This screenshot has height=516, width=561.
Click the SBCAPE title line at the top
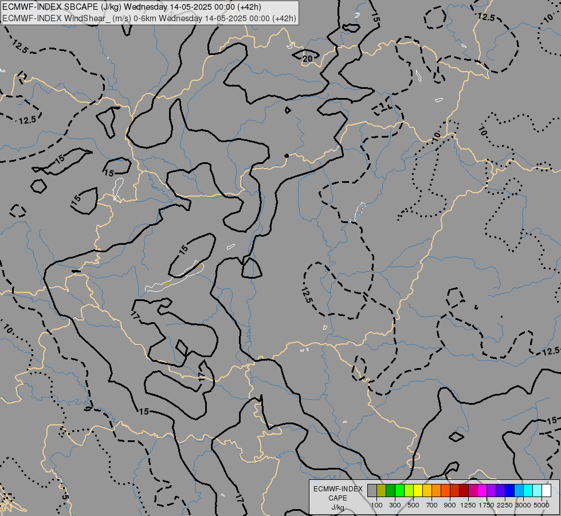pos(132,7)
